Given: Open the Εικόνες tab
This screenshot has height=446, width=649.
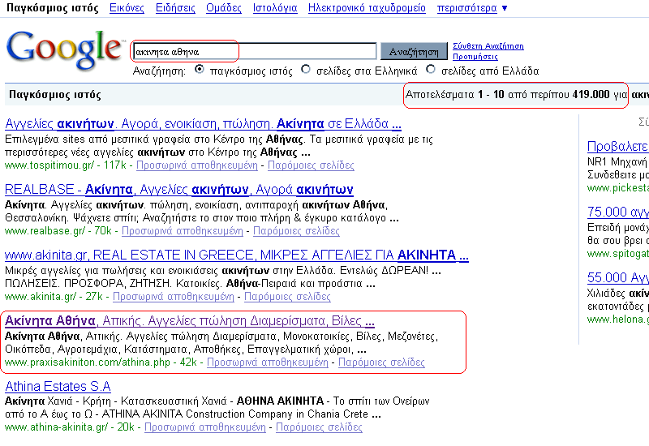Looking at the screenshot, I should coord(127,8).
